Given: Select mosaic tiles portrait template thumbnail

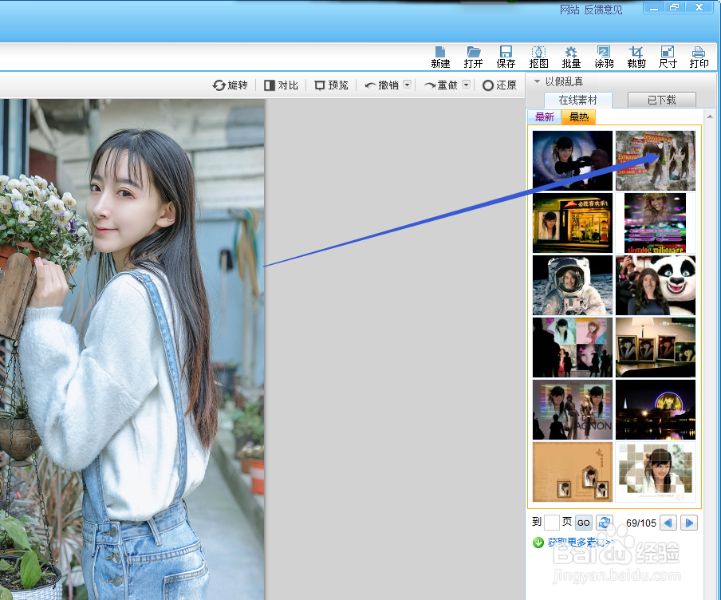Looking at the screenshot, I should click(x=656, y=472).
